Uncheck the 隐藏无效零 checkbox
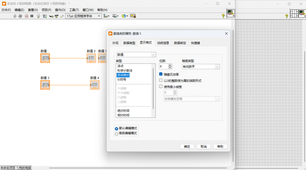Viewport: 306px width, 170px height. (x=161, y=74)
